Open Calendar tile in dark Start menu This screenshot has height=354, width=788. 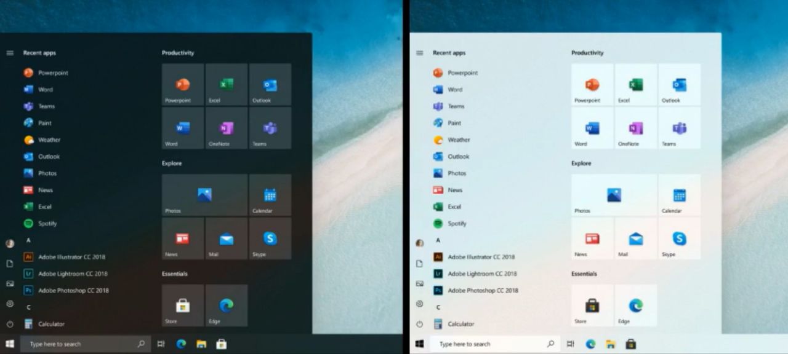(x=270, y=195)
